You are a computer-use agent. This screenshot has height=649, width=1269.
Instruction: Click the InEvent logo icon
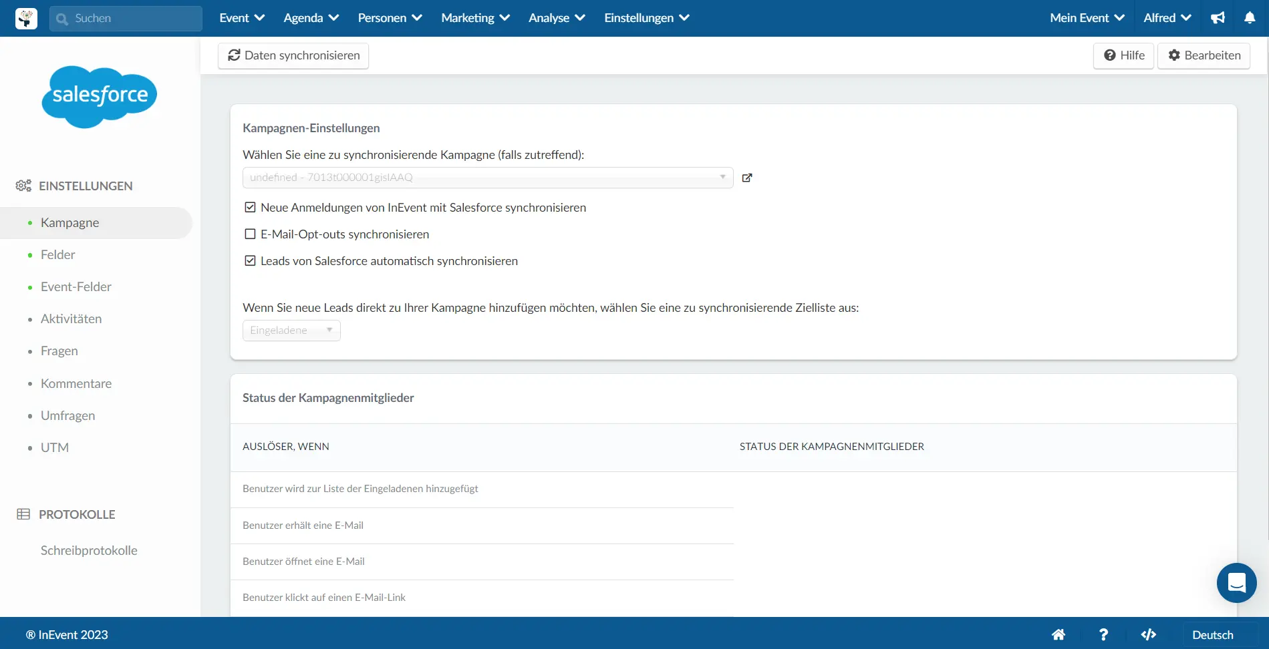point(26,18)
